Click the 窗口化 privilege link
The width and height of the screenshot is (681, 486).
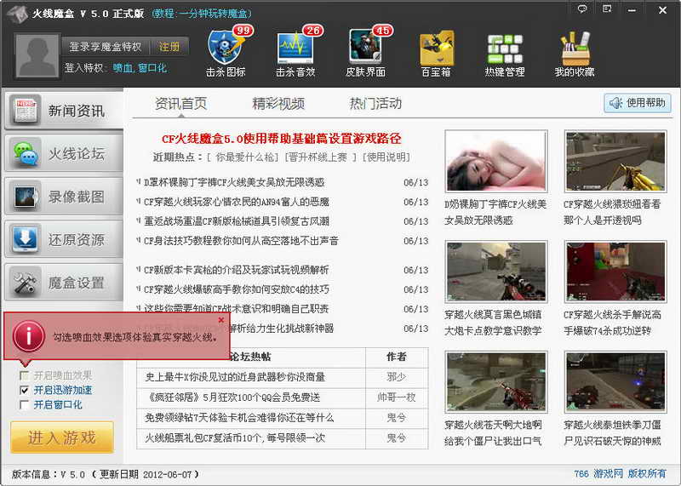coord(152,68)
